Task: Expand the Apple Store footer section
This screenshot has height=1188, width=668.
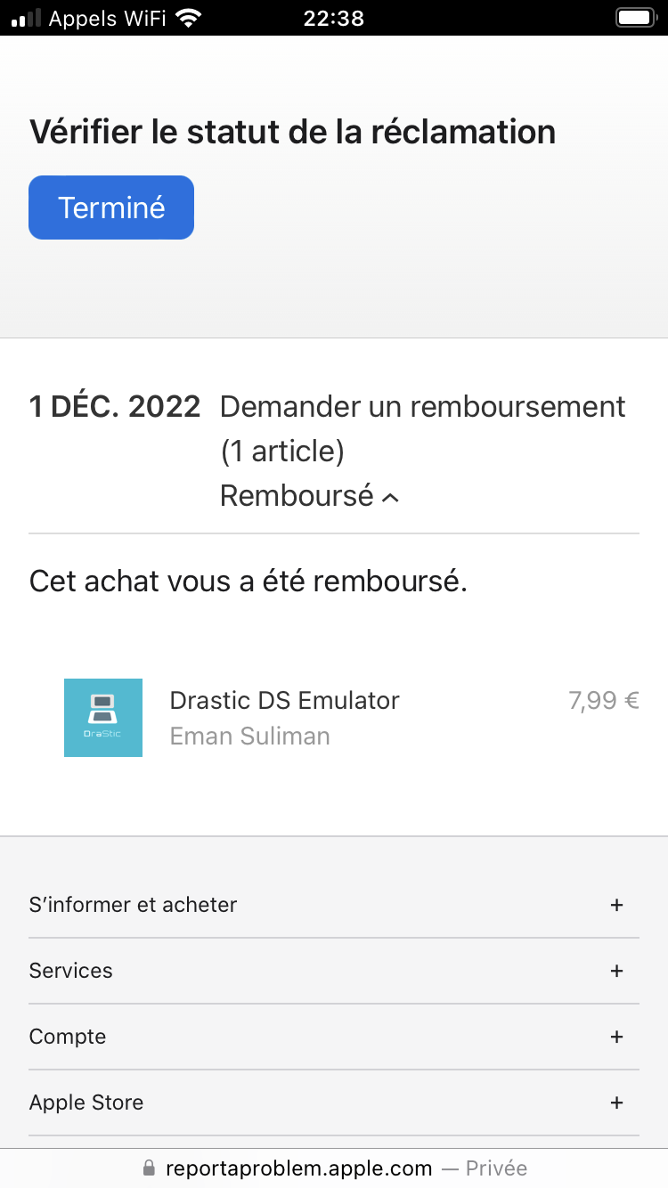Action: (x=86, y=1103)
